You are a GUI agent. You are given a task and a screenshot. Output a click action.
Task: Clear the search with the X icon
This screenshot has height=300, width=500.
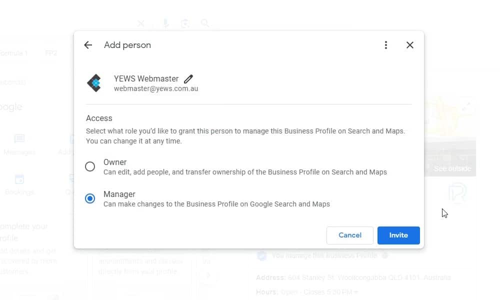141,23
